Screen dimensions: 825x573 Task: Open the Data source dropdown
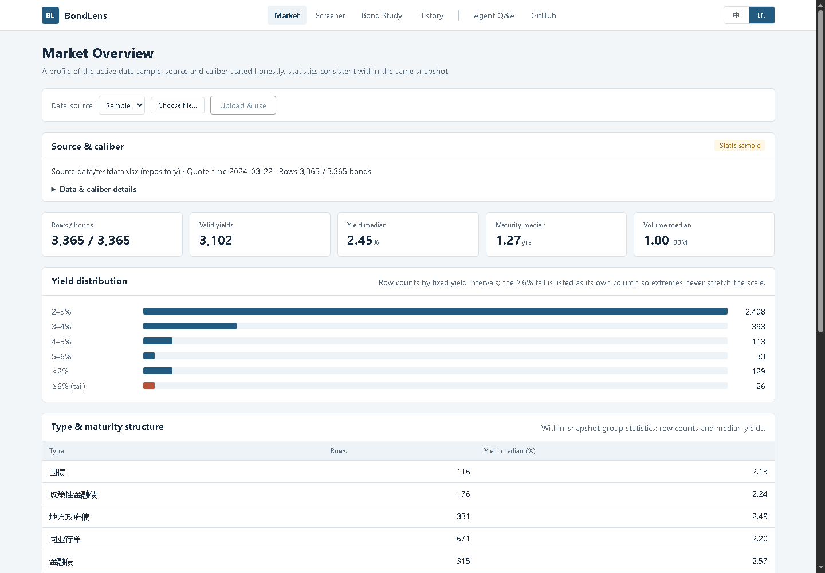click(121, 105)
